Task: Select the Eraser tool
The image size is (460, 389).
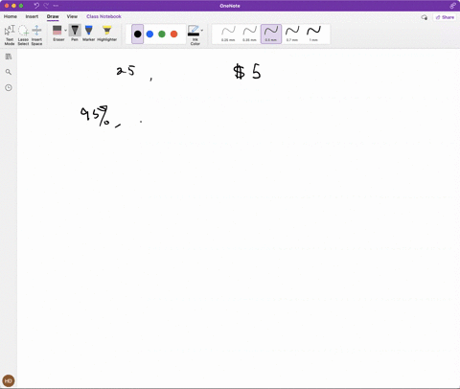Action: click(57, 34)
